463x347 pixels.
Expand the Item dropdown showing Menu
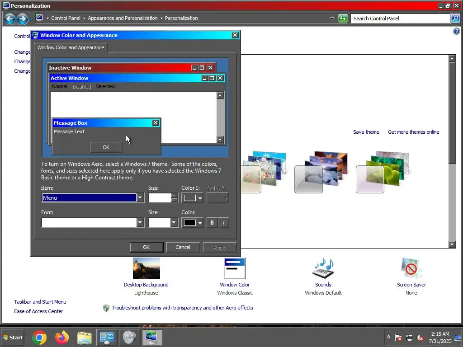coord(140,198)
